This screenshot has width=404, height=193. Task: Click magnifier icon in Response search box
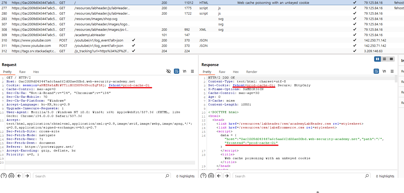coord(367,176)
